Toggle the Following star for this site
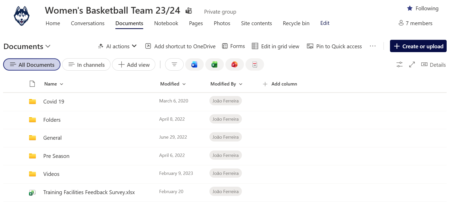 [x=422, y=8]
